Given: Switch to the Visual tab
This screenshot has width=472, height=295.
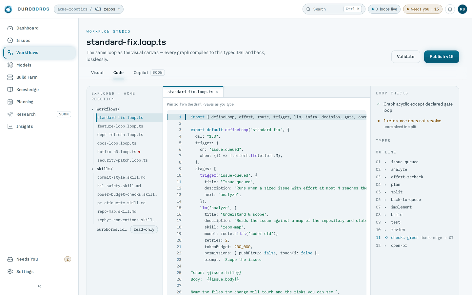Looking at the screenshot, I should pyautogui.click(x=97, y=73).
